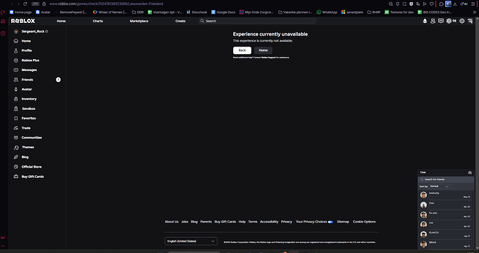Open the Charts tab in Roblox navigation

(98, 21)
